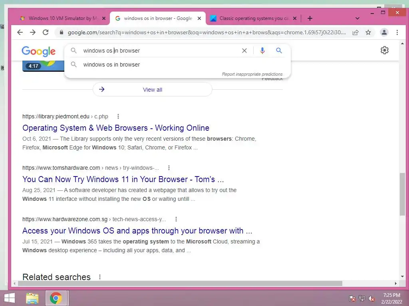This screenshot has width=409, height=306.
Task: Click the horizontal scroll right arrow
Action: [x=396, y=283]
